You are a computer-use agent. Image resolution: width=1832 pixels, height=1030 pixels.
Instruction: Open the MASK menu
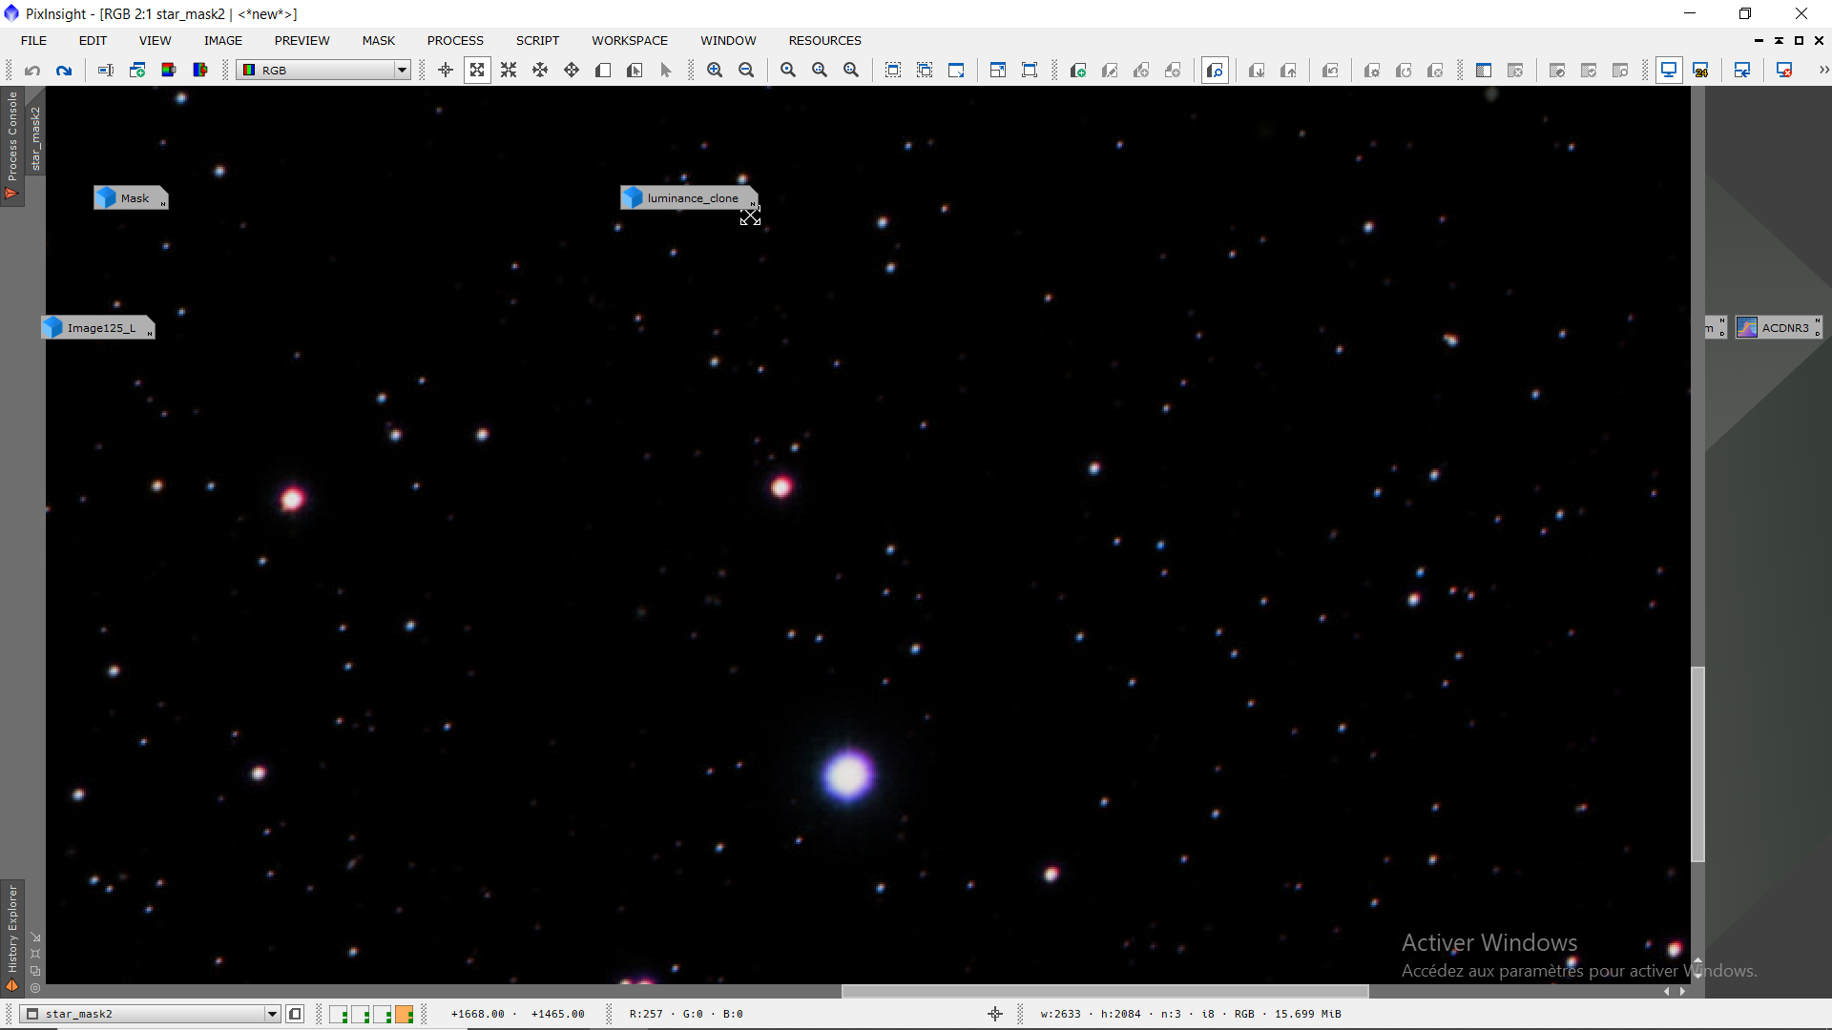[378, 40]
